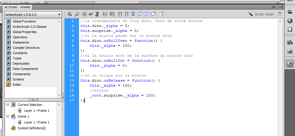Collapse panel with double-arrow icon
295x136 pixels.
[x=274, y=7]
